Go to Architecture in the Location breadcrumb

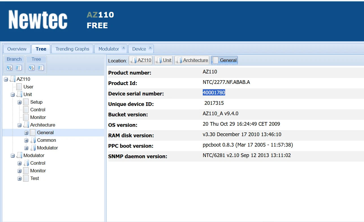point(192,60)
